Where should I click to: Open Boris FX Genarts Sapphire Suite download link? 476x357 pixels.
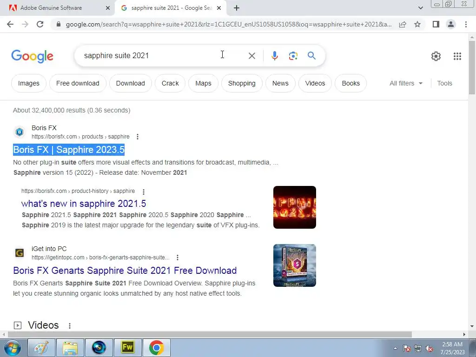125,271
